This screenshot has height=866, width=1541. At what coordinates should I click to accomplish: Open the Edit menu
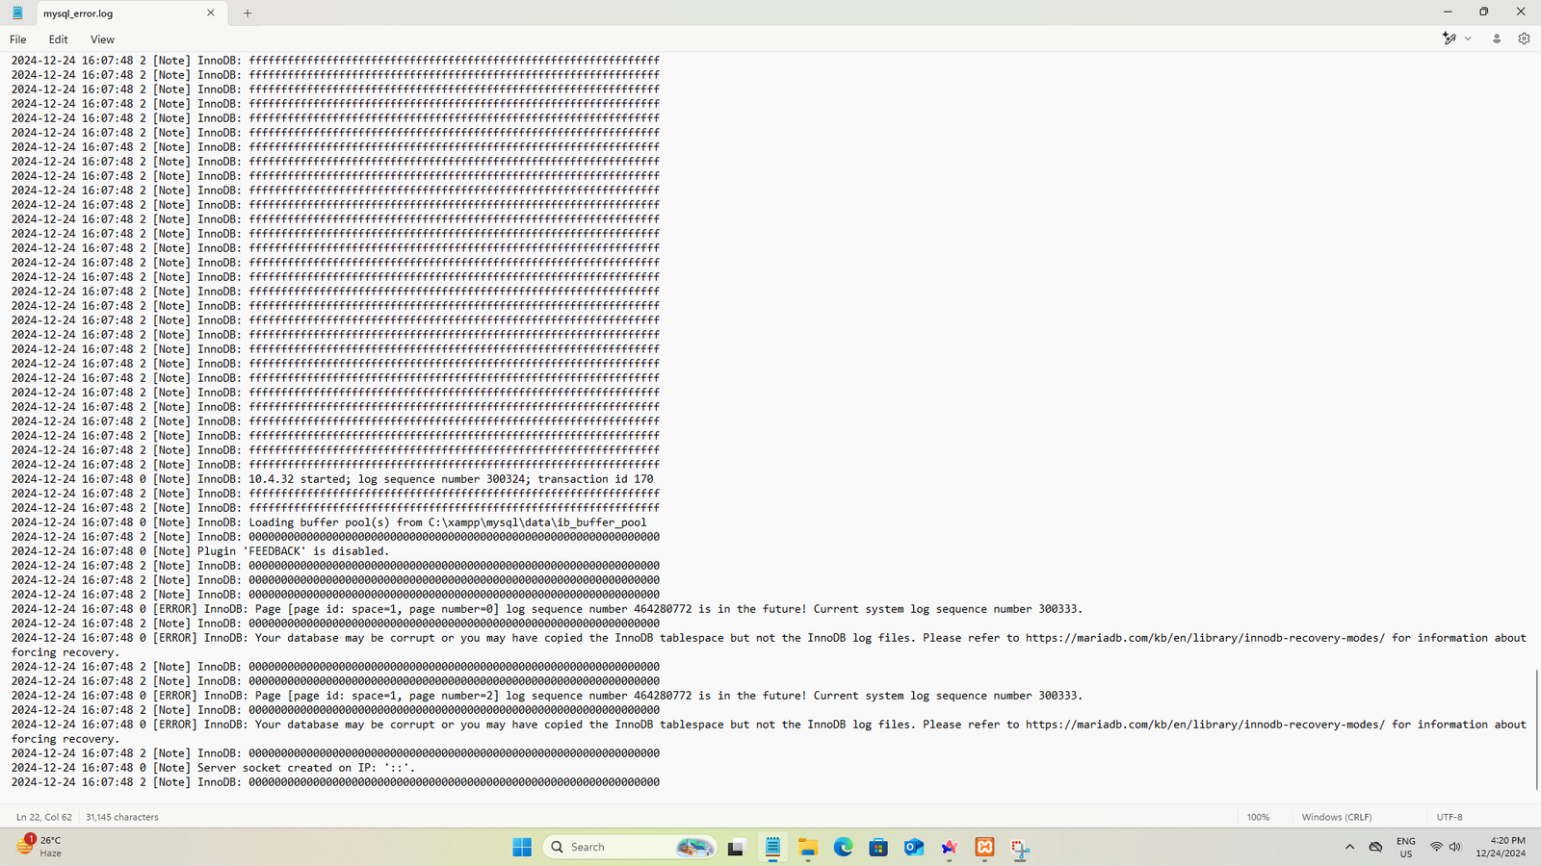click(58, 39)
